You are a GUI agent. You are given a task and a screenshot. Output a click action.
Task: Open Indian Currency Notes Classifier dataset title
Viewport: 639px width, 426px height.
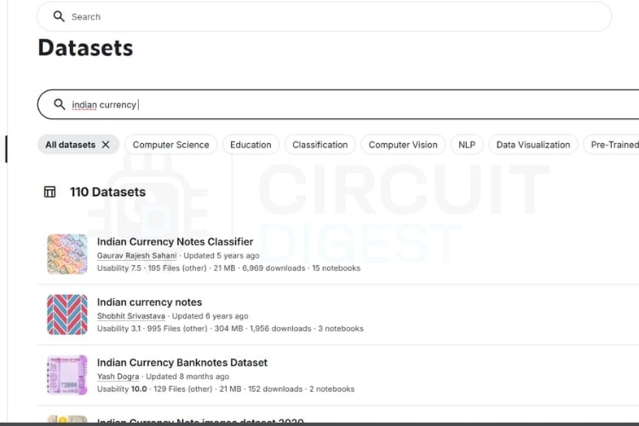[175, 242]
